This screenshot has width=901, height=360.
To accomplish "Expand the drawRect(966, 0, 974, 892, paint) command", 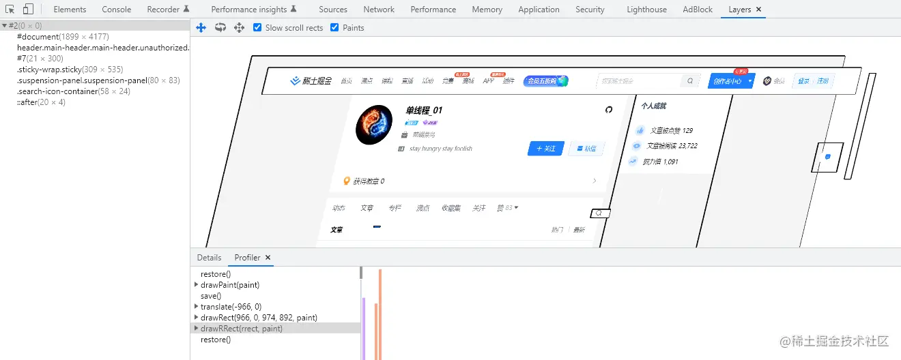I will coord(197,318).
